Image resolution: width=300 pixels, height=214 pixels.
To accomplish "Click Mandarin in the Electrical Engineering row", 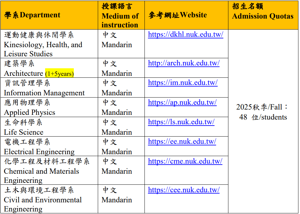I will tap(117, 152).
